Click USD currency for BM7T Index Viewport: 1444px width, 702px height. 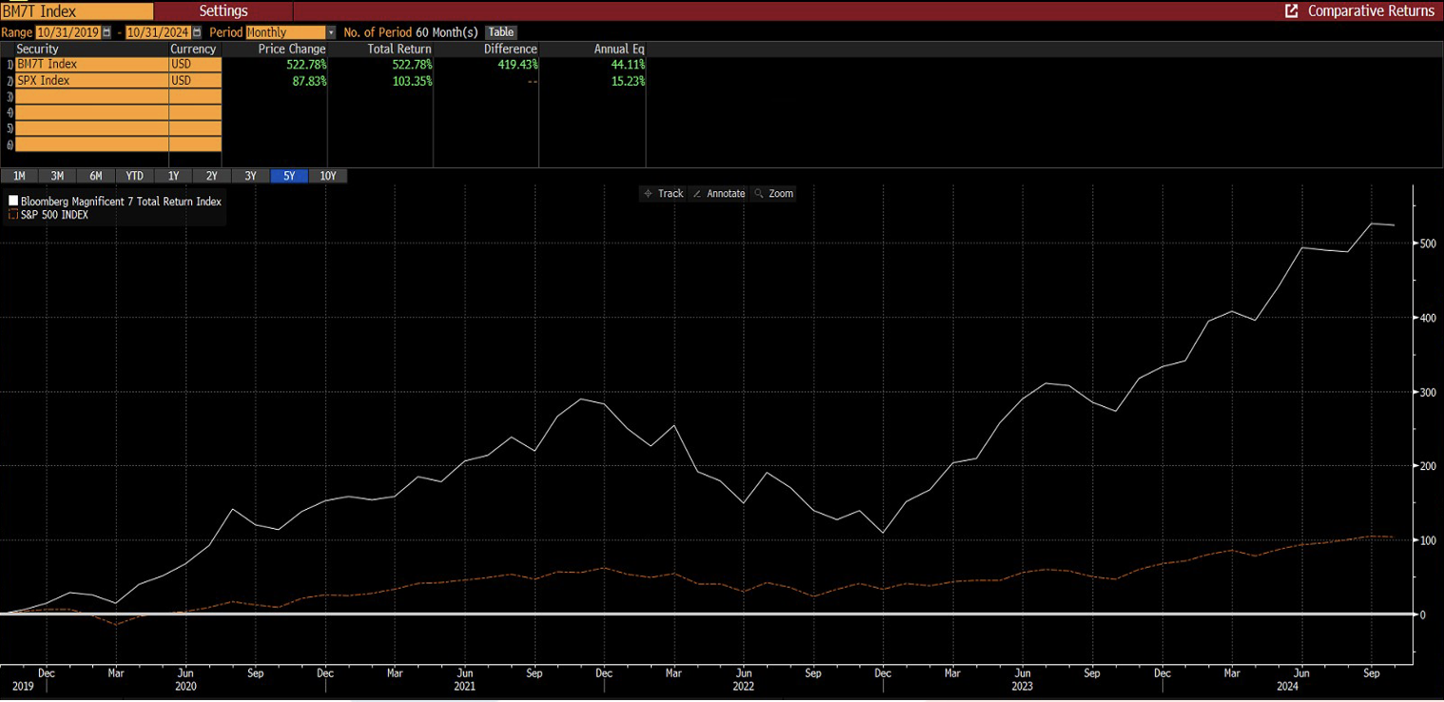click(x=195, y=64)
